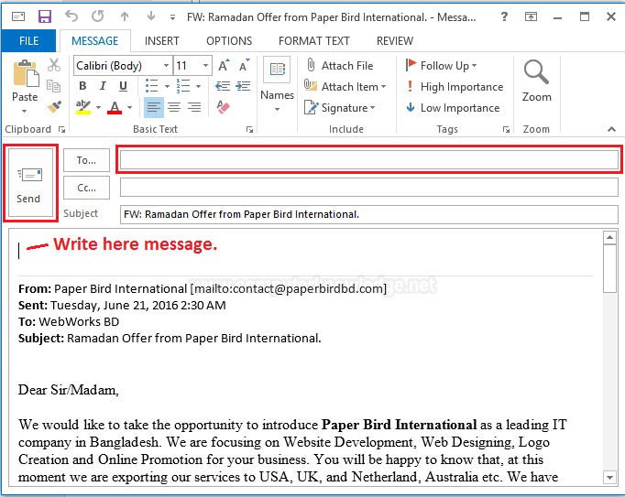Click the Send button
This screenshot has width=625, height=497.
[30, 183]
